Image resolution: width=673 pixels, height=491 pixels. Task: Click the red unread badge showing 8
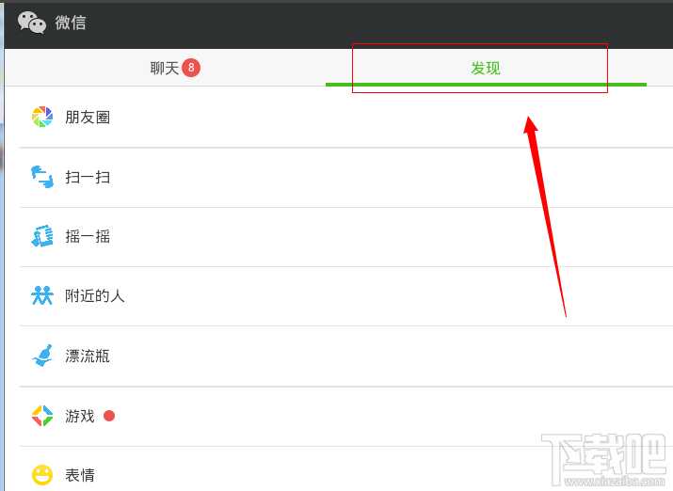191,68
